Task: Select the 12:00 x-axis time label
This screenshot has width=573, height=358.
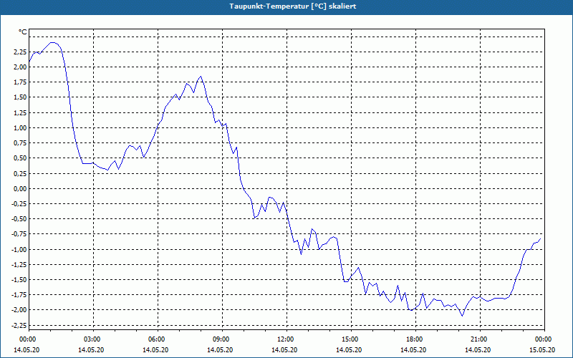Action: [286, 339]
